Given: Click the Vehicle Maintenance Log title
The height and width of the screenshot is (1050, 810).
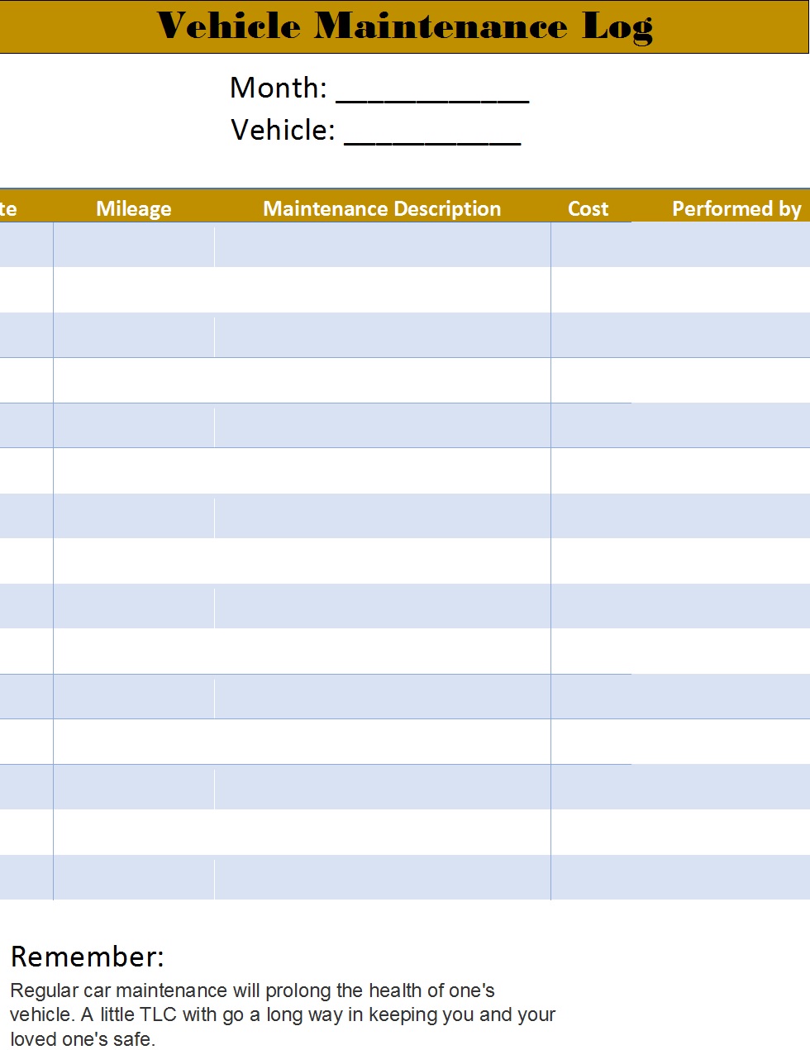Looking at the screenshot, I should pos(405,26).
